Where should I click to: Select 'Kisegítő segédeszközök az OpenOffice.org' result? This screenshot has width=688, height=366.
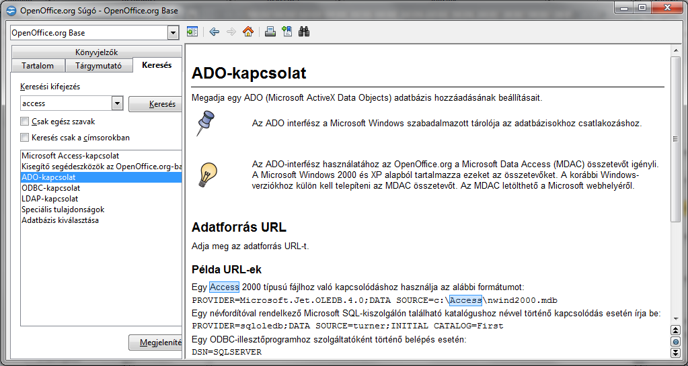[x=102, y=167]
